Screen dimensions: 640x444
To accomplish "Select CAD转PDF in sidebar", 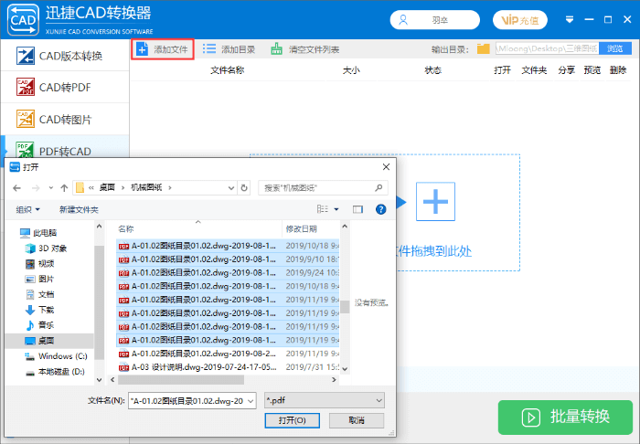I will pyautogui.click(x=65, y=88).
